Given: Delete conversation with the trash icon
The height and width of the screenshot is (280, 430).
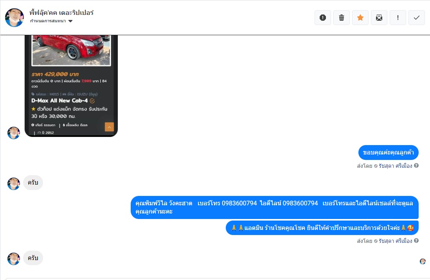Looking at the screenshot, I should coord(342,18).
